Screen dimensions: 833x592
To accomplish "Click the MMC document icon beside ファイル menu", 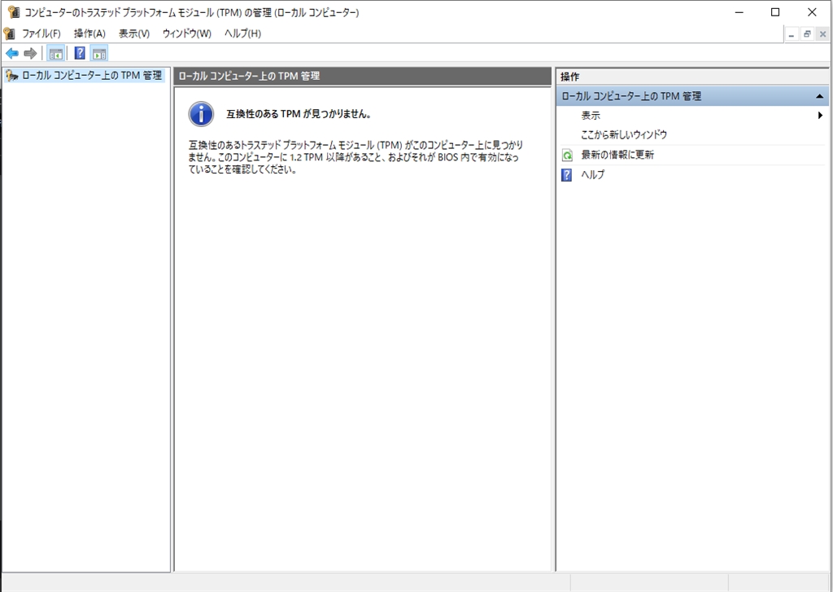I will pos(9,33).
